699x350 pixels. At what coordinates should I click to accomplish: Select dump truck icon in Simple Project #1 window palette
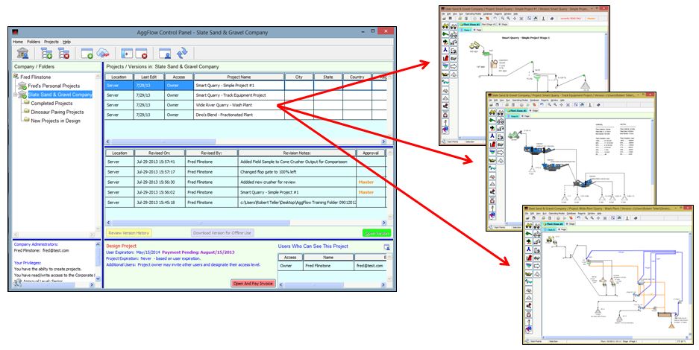[x=445, y=26]
